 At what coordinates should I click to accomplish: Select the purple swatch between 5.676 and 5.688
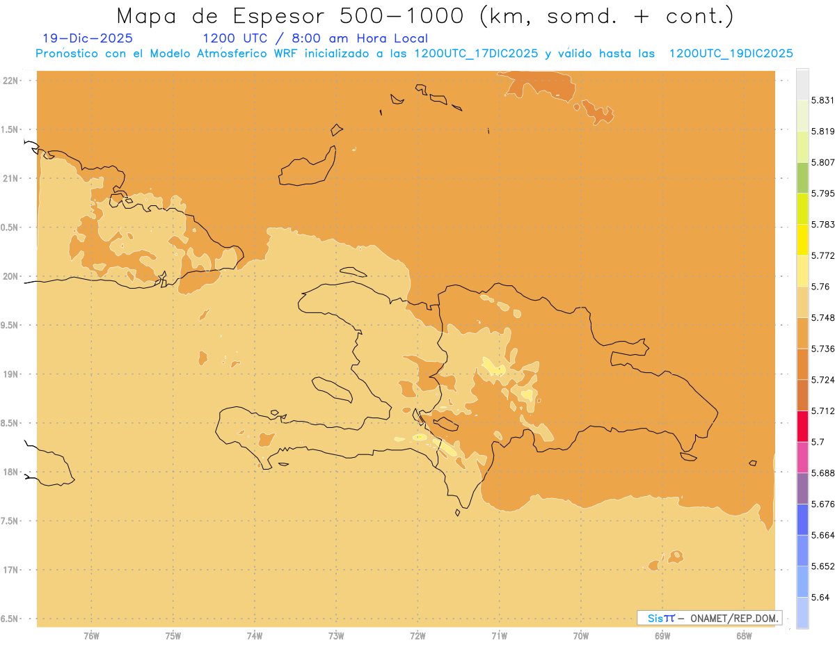[x=802, y=488]
